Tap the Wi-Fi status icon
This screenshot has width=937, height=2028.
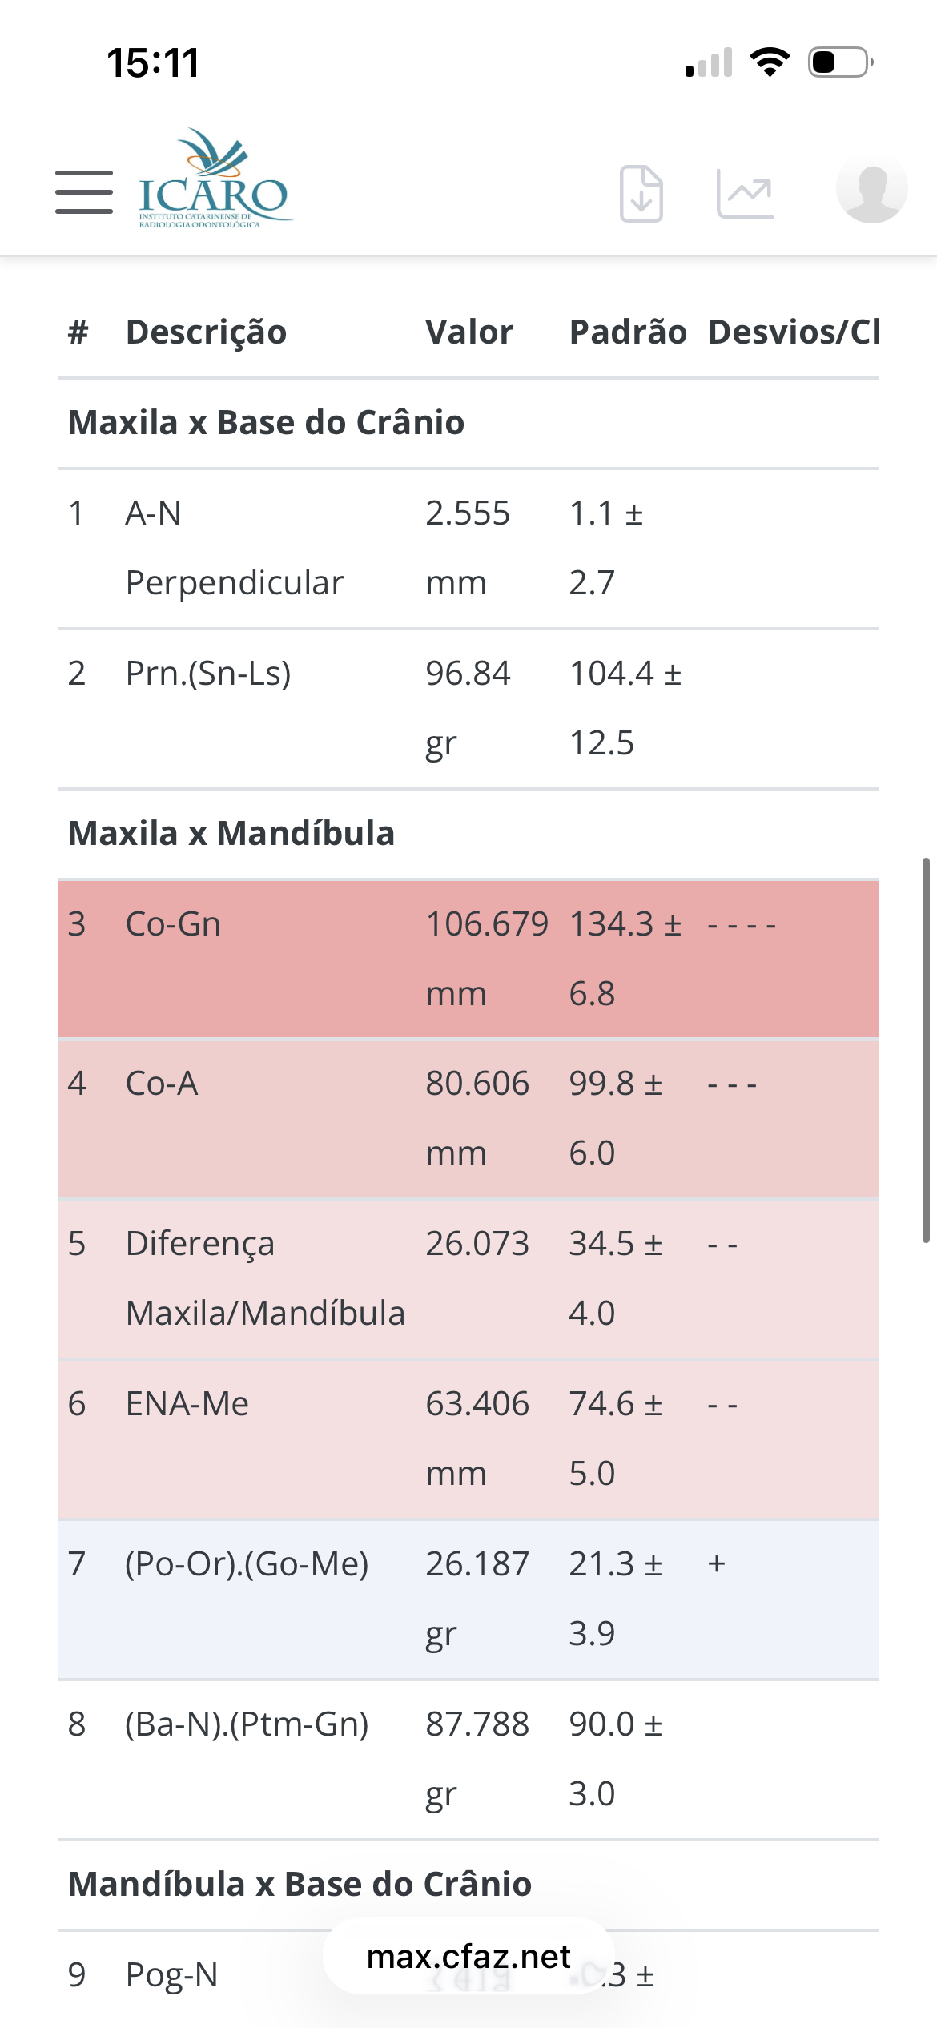[770, 62]
